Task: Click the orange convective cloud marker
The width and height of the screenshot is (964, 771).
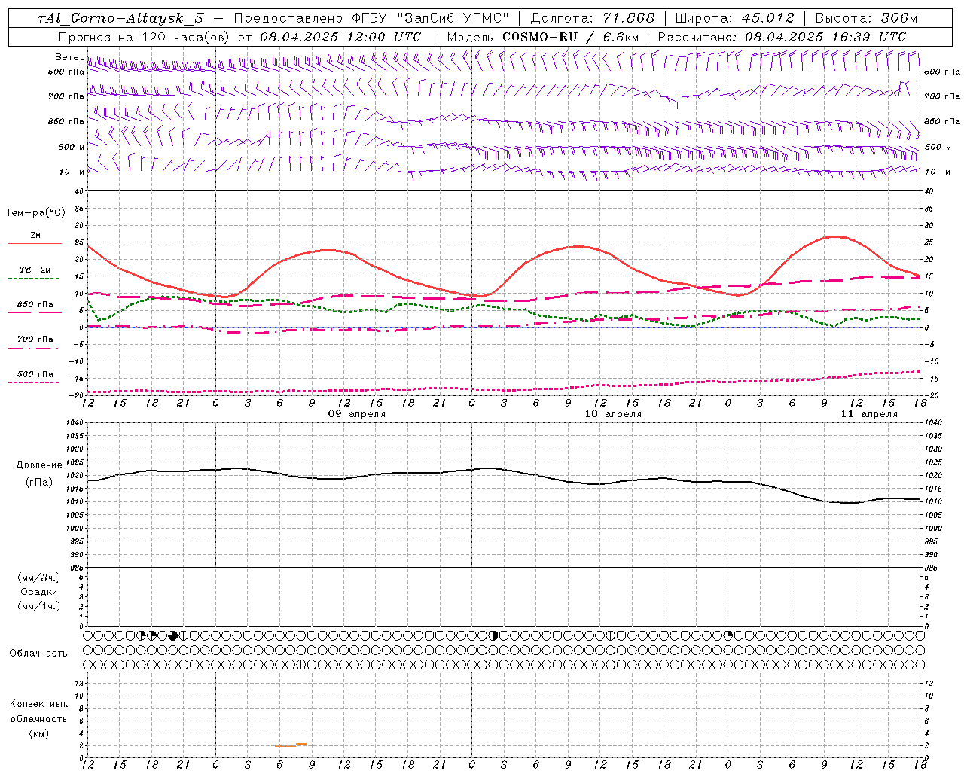Action: pos(291,745)
